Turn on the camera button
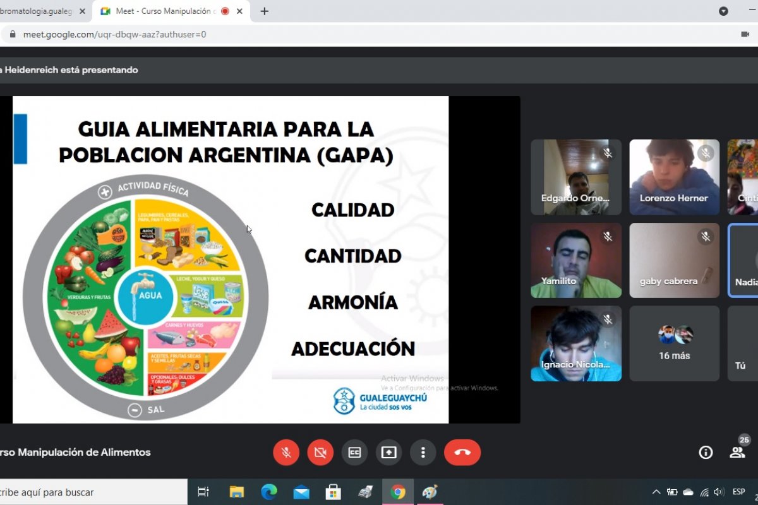The image size is (758, 505). [320, 453]
